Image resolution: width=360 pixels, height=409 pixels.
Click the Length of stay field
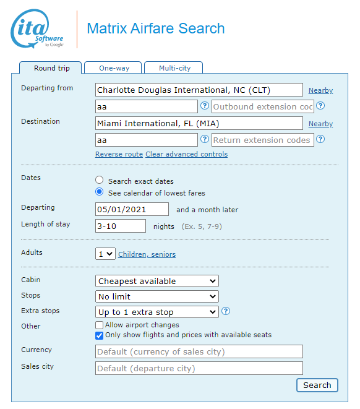[121, 226]
